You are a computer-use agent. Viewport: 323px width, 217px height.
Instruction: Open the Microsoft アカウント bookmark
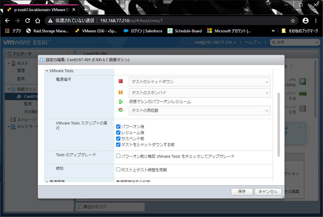point(229,31)
